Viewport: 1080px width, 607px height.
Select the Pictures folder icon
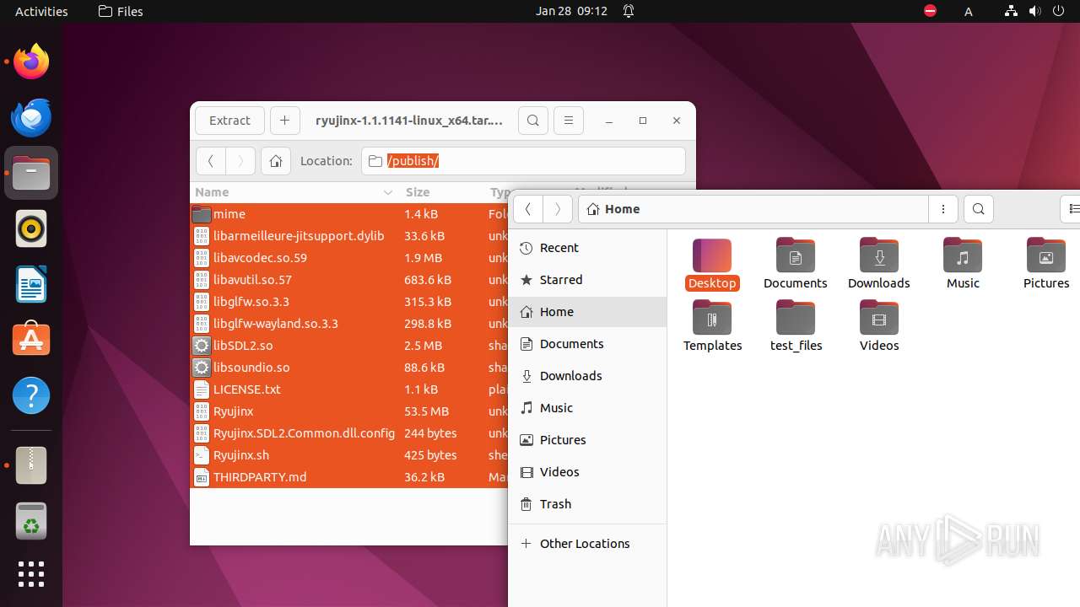[1046, 264]
